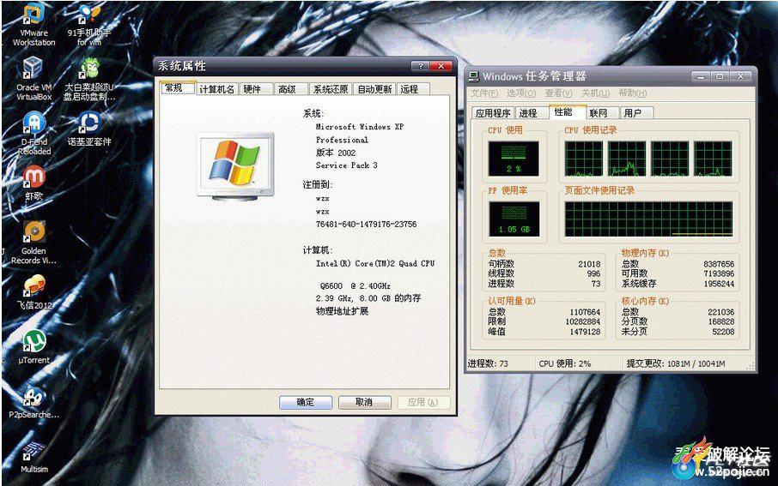Click 物理地址扩展 text in 系统属性
The image size is (778, 486).
click(342, 311)
